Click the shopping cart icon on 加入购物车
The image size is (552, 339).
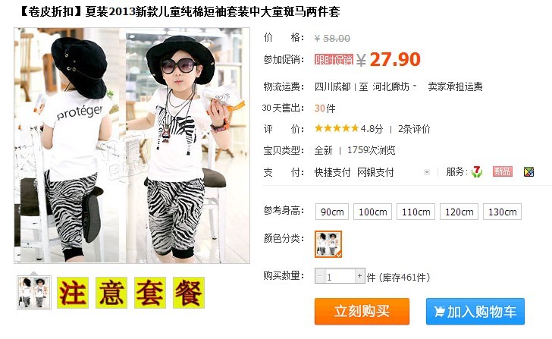coord(439,312)
